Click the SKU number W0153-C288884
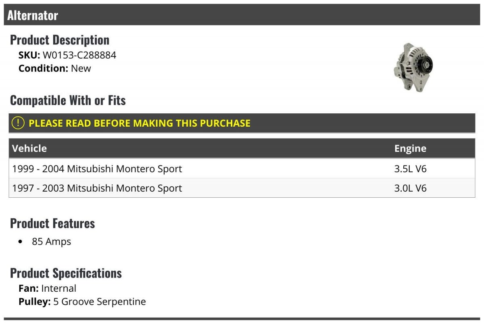Screen dimensions: 484x324 [x=79, y=55]
